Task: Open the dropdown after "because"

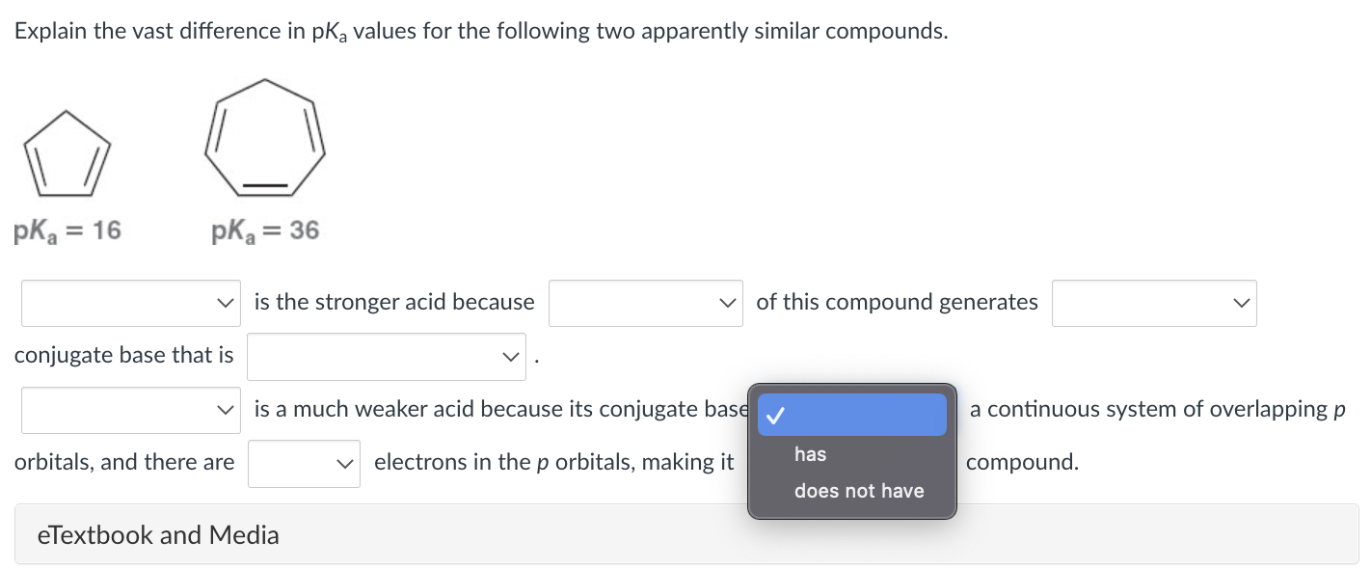Action: (645, 303)
